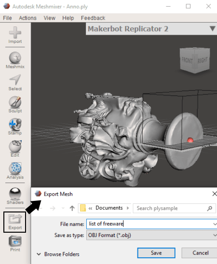The image size is (217, 264).
Task: Open the Shaders panel
Action: click(x=15, y=196)
